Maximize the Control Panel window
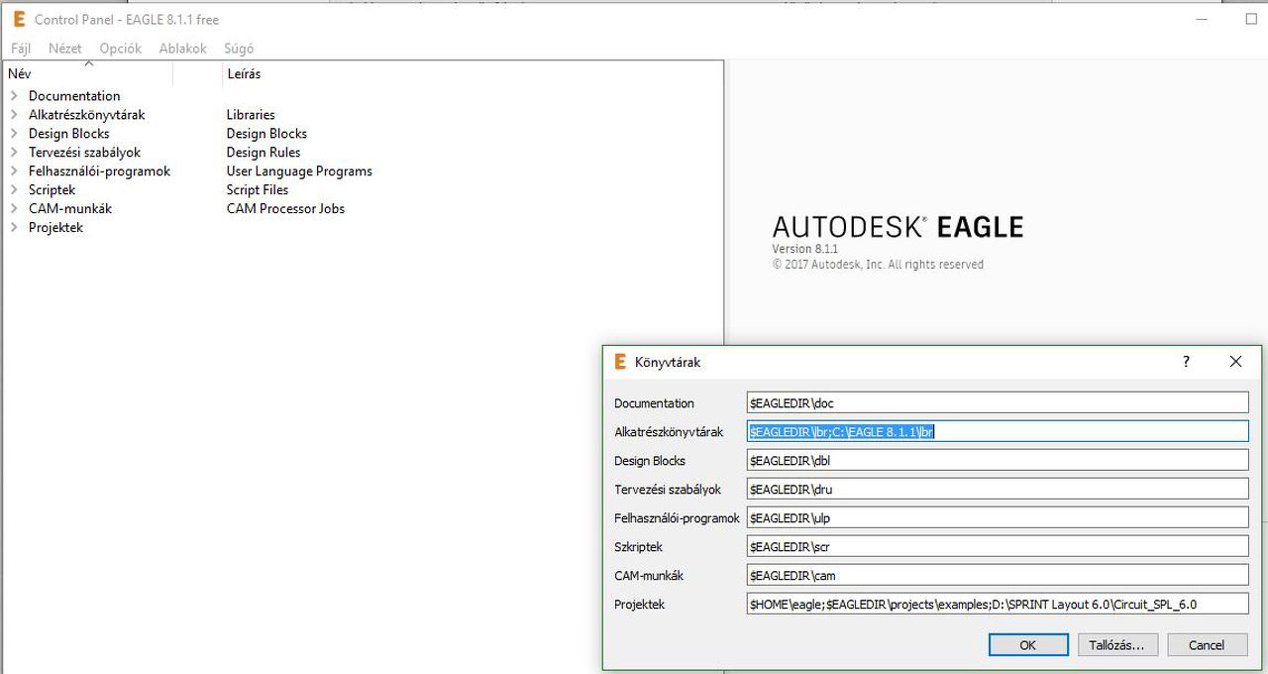 (x=1250, y=19)
